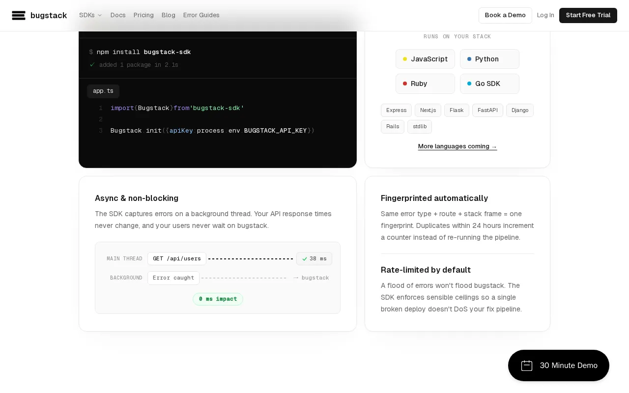Click the yellow dot on JavaScript
This screenshot has width=629, height=393.
pos(405,59)
